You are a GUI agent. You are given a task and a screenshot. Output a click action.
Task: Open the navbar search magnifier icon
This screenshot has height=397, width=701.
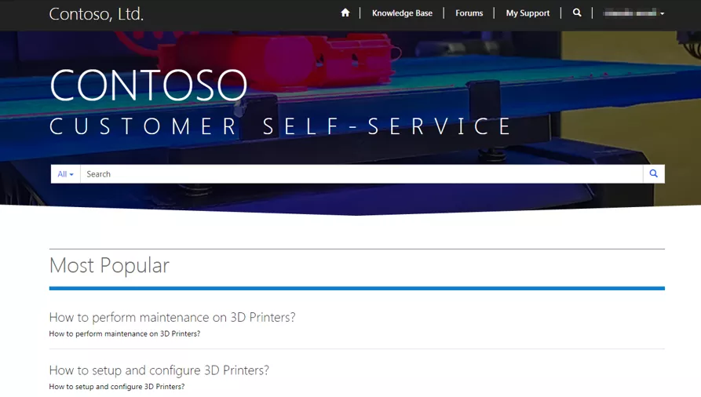click(577, 13)
